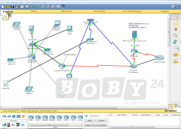Screen dimensions: 181x129
Task: Open the drawing palette icon
Action: (58, 7)
